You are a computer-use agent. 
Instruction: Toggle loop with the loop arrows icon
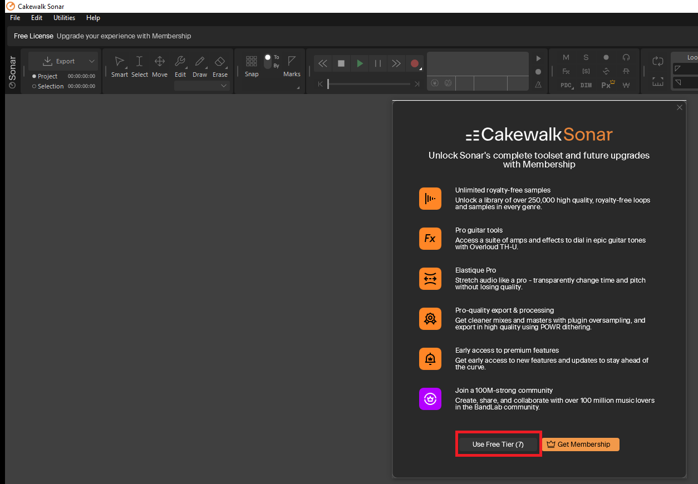pyautogui.click(x=658, y=61)
